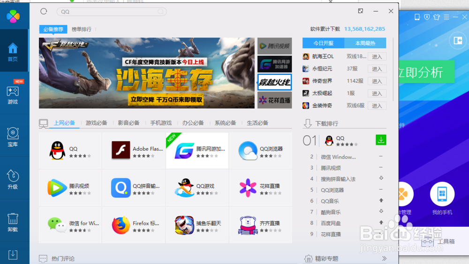Open the 腾讯网游加速器 app icon in the grid
This screenshot has height=264, width=469.
(x=184, y=151)
